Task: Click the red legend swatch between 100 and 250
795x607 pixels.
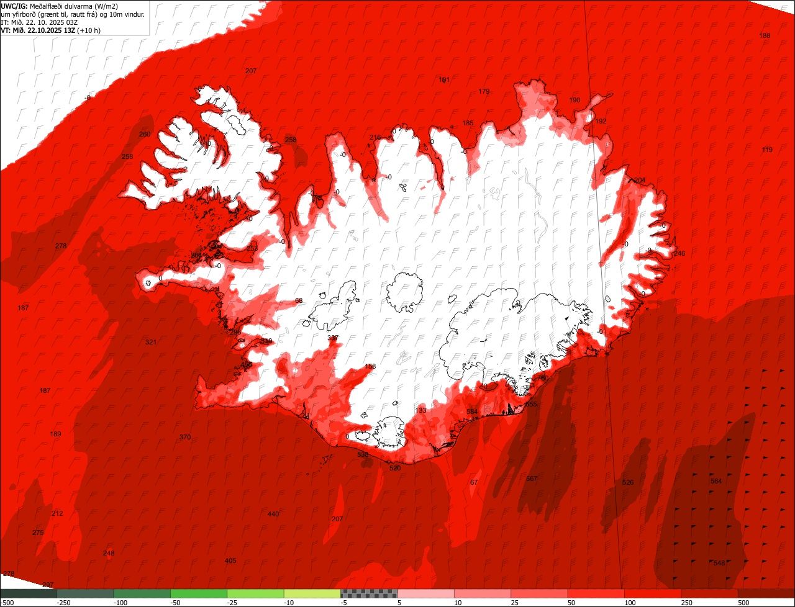Action: pyautogui.click(x=653, y=593)
